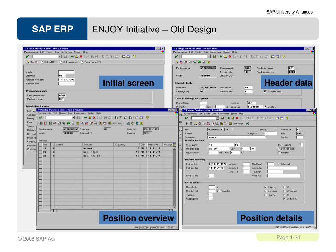This screenshot has height=252, width=336.
Task: Click Acct. assgts button in Item Overview toolbar
Action: 116,123
